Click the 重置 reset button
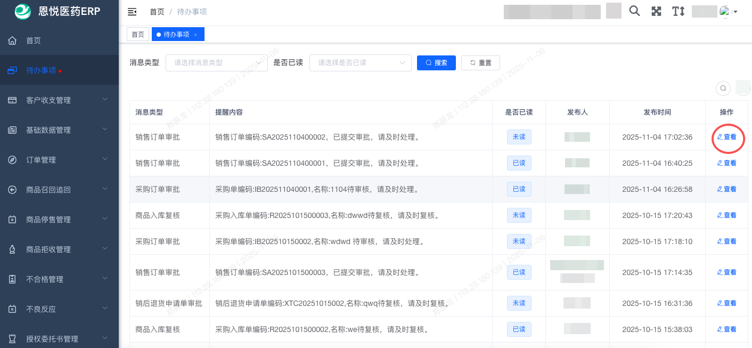The height and width of the screenshot is (348, 752). click(x=480, y=63)
